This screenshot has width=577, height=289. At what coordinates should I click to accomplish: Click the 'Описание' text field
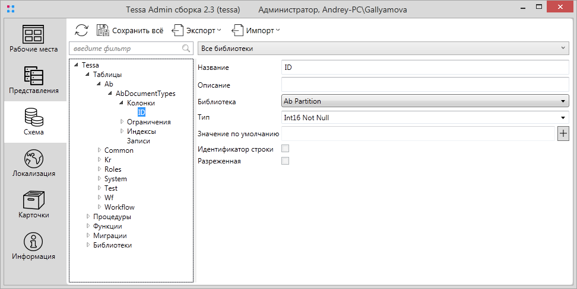[424, 85]
